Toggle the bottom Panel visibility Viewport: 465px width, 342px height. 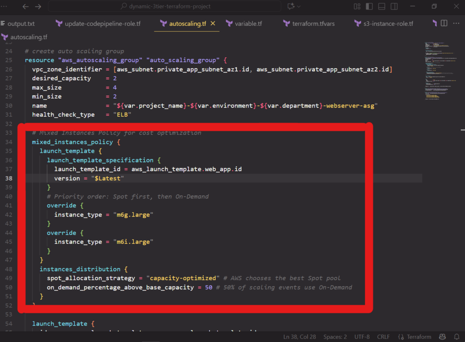382,6
